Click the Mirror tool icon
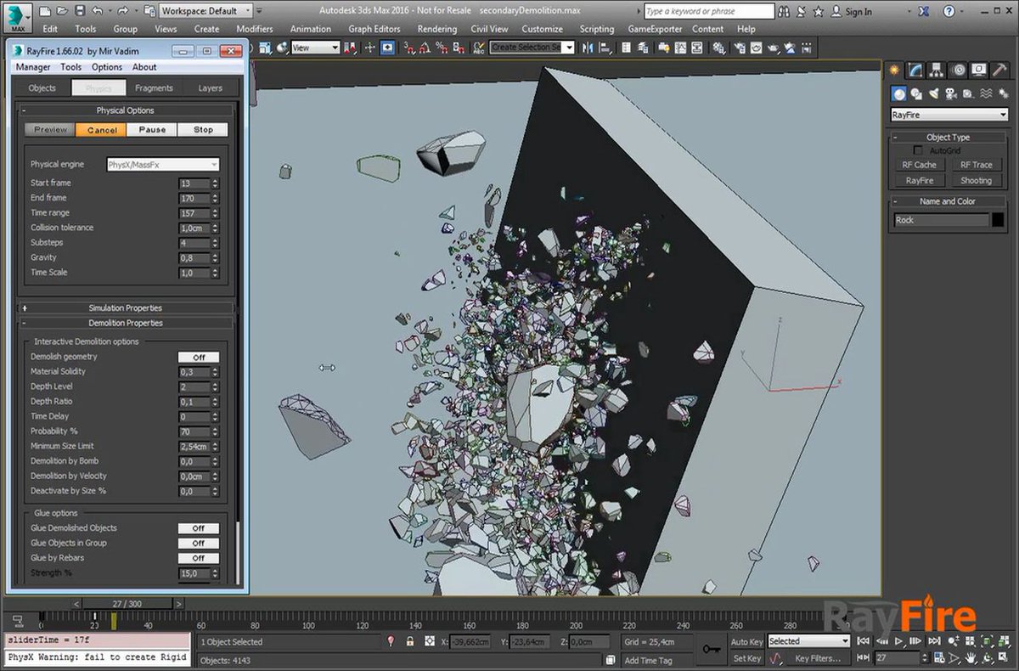Screen dimensions: 1019x671 click(589, 48)
